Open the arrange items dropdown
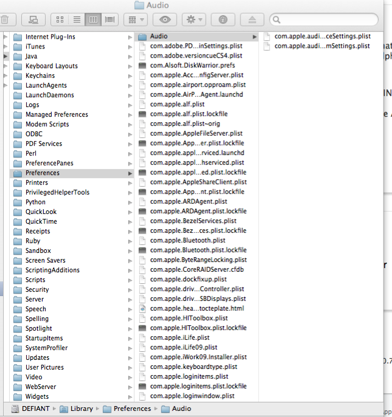 136,19
